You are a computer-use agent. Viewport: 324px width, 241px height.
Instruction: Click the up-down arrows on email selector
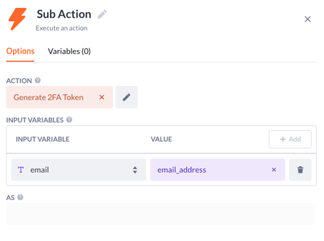tap(135, 170)
